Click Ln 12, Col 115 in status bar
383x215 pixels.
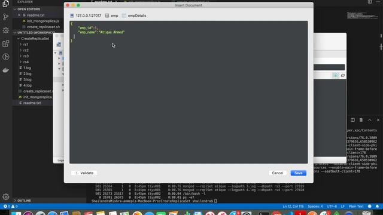click(x=293, y=206)
